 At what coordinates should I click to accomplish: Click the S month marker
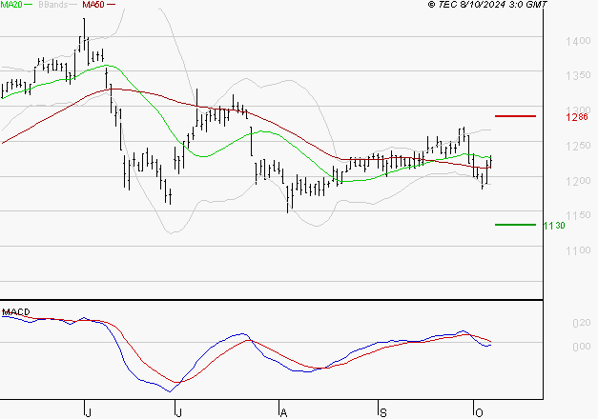coord(383,412)
